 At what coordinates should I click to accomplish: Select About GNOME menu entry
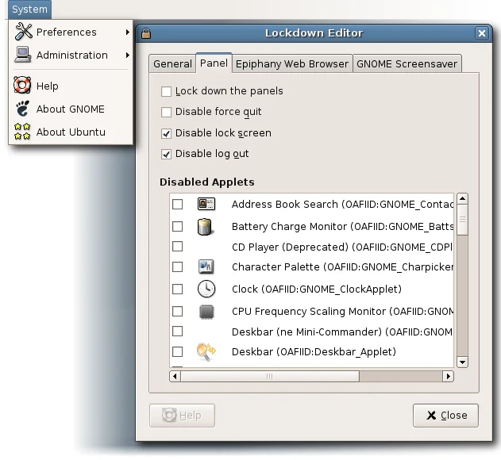click(71, 109)
